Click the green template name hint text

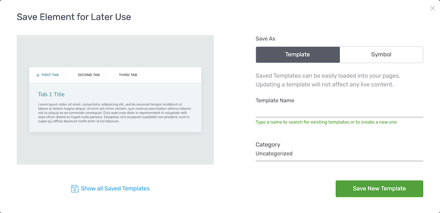click(x=326, y=122)
